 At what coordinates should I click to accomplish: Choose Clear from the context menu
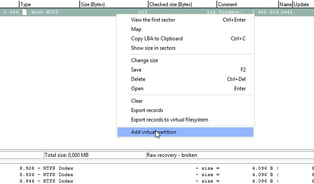137,101
